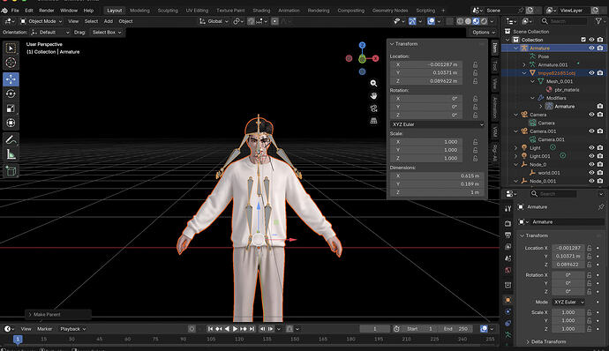609x351 pixels.
Task: Click the End frame 250 field
Action: [x=456, y=329]
